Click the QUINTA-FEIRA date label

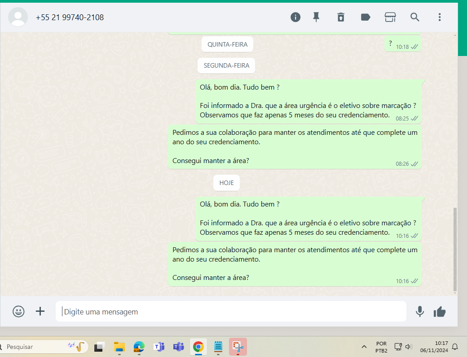[228, 44]
